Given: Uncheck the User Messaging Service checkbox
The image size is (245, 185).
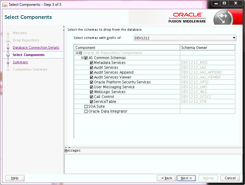Looking at the screenshot, I should pos(91,87).
